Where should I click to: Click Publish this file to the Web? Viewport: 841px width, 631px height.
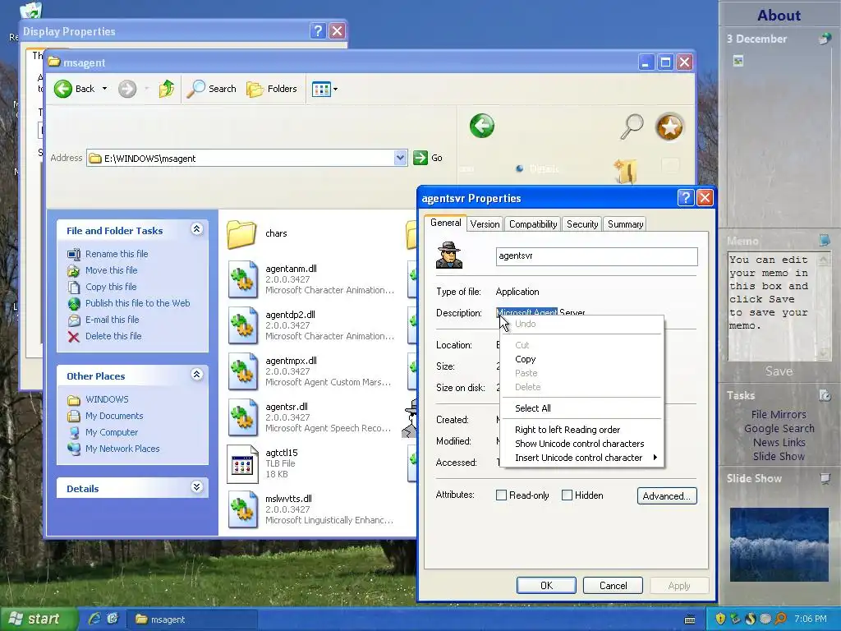click(137, 303)
